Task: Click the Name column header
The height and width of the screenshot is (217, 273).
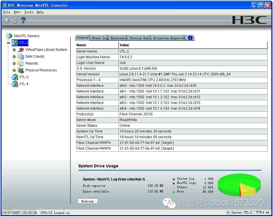Action: click(x=97, y=45)
